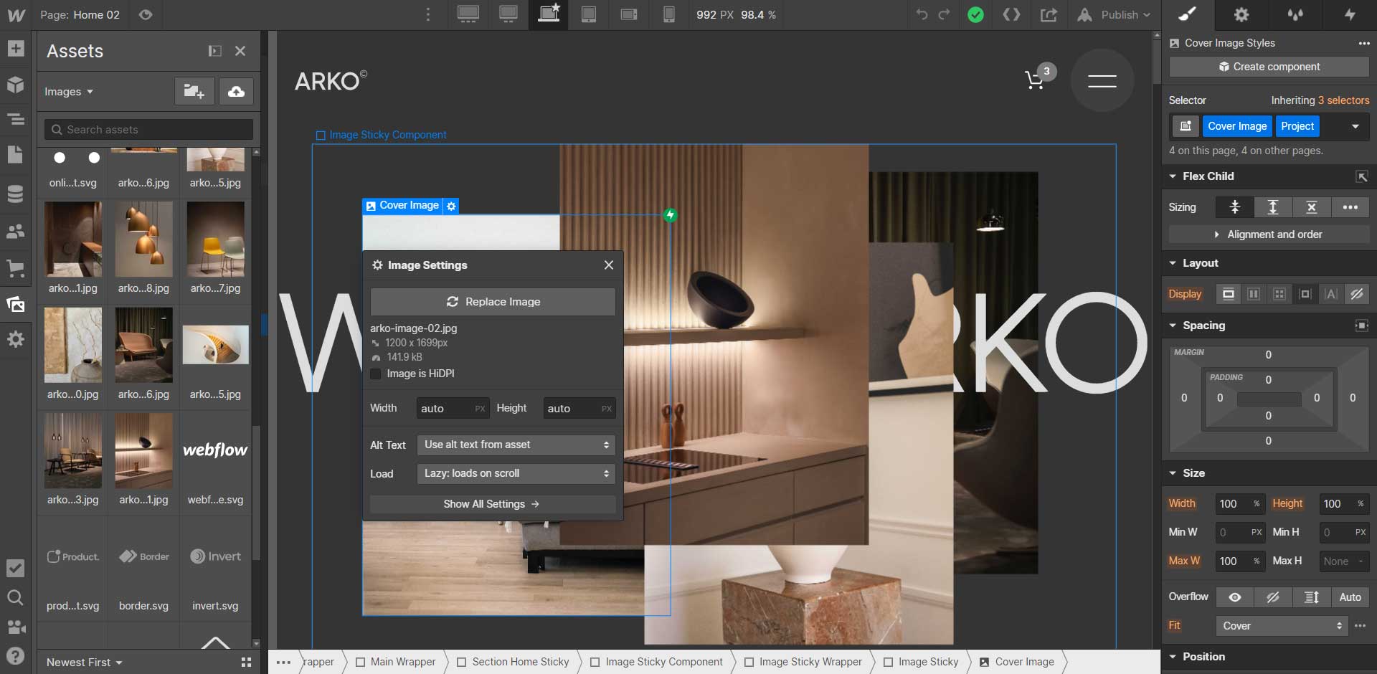Upload an asset with the cloud upload icon
The width and height of the screenshot is (1377, 674).
coord(236,91)
